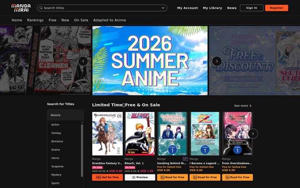Click the orange Register button
Viewport: 300px width, 188px height.
pos(277,8)
